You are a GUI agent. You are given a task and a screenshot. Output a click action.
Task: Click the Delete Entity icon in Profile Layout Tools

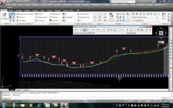pyautogui.click(x=131, y=30)
